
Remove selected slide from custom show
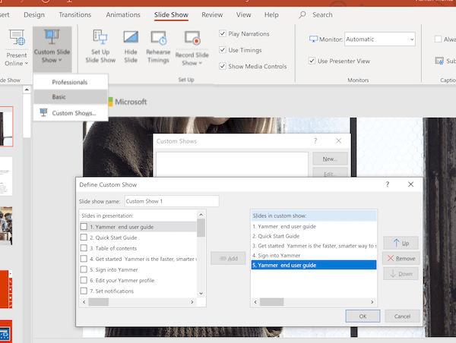[401, 258]
